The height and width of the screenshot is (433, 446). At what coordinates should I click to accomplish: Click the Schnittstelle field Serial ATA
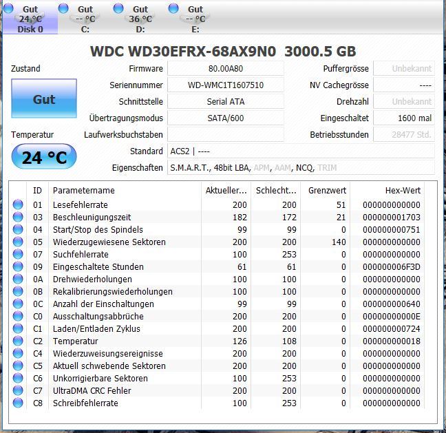(x=226, y=102)
